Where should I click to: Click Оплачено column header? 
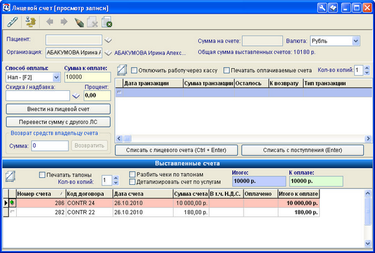(x=260, y=194)
